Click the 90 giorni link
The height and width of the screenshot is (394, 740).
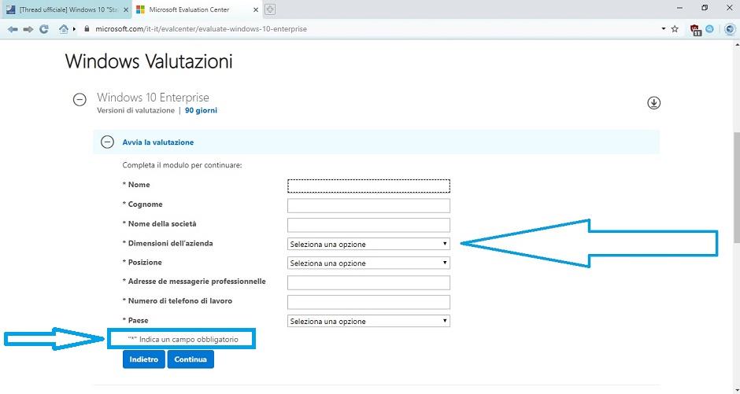point(201,110)
